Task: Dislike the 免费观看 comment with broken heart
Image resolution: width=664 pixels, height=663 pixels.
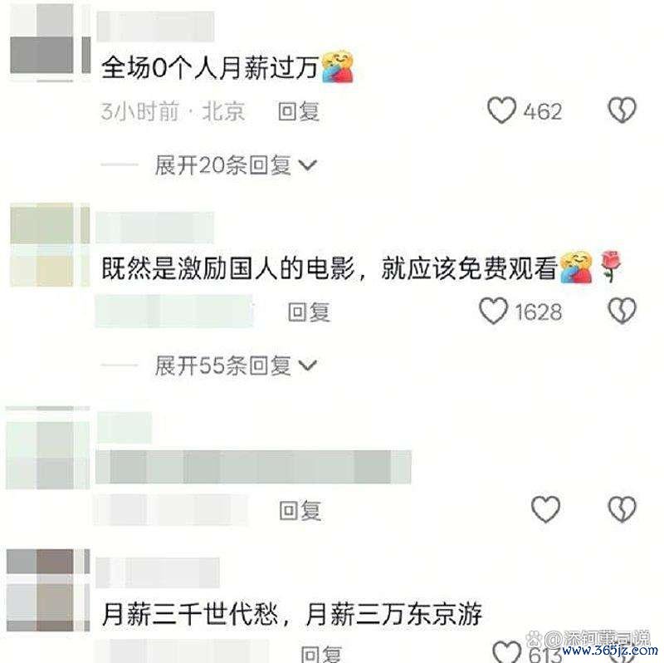Action: (622, 311)
